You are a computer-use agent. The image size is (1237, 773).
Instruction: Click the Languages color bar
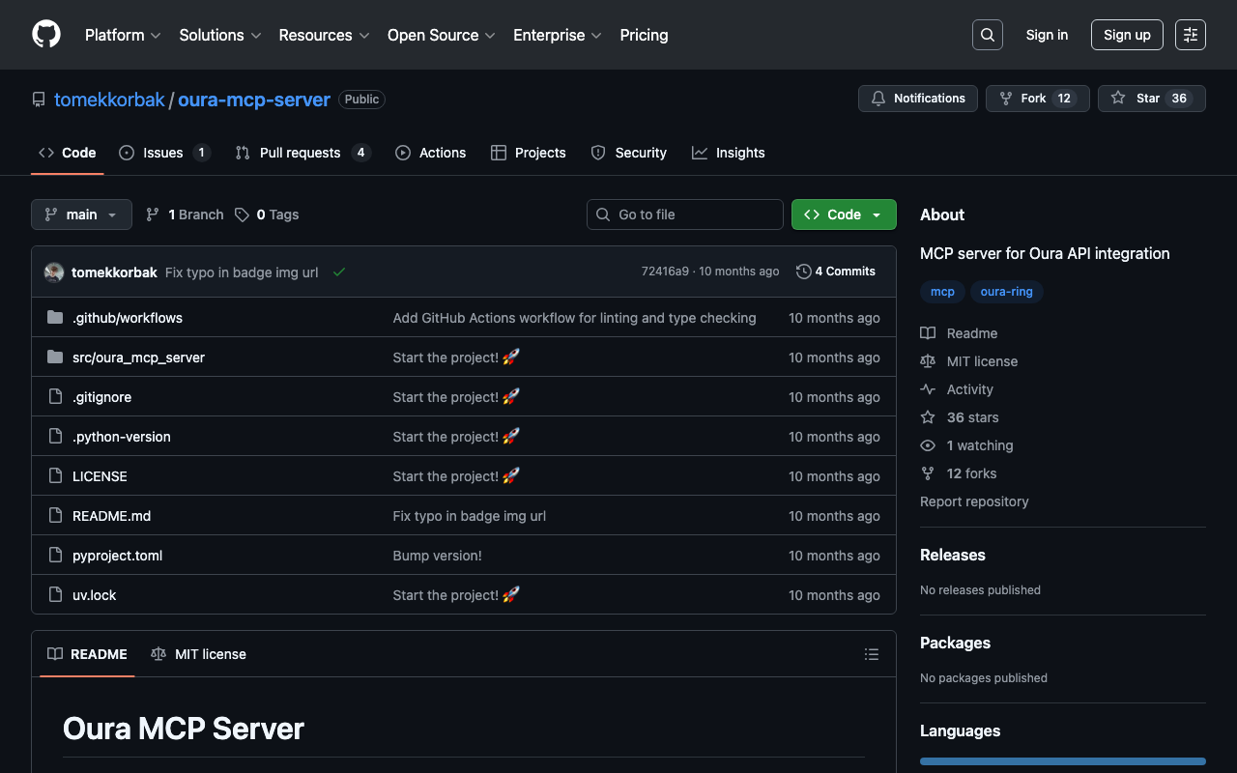pyautogui.click(x=1062, y=761)
